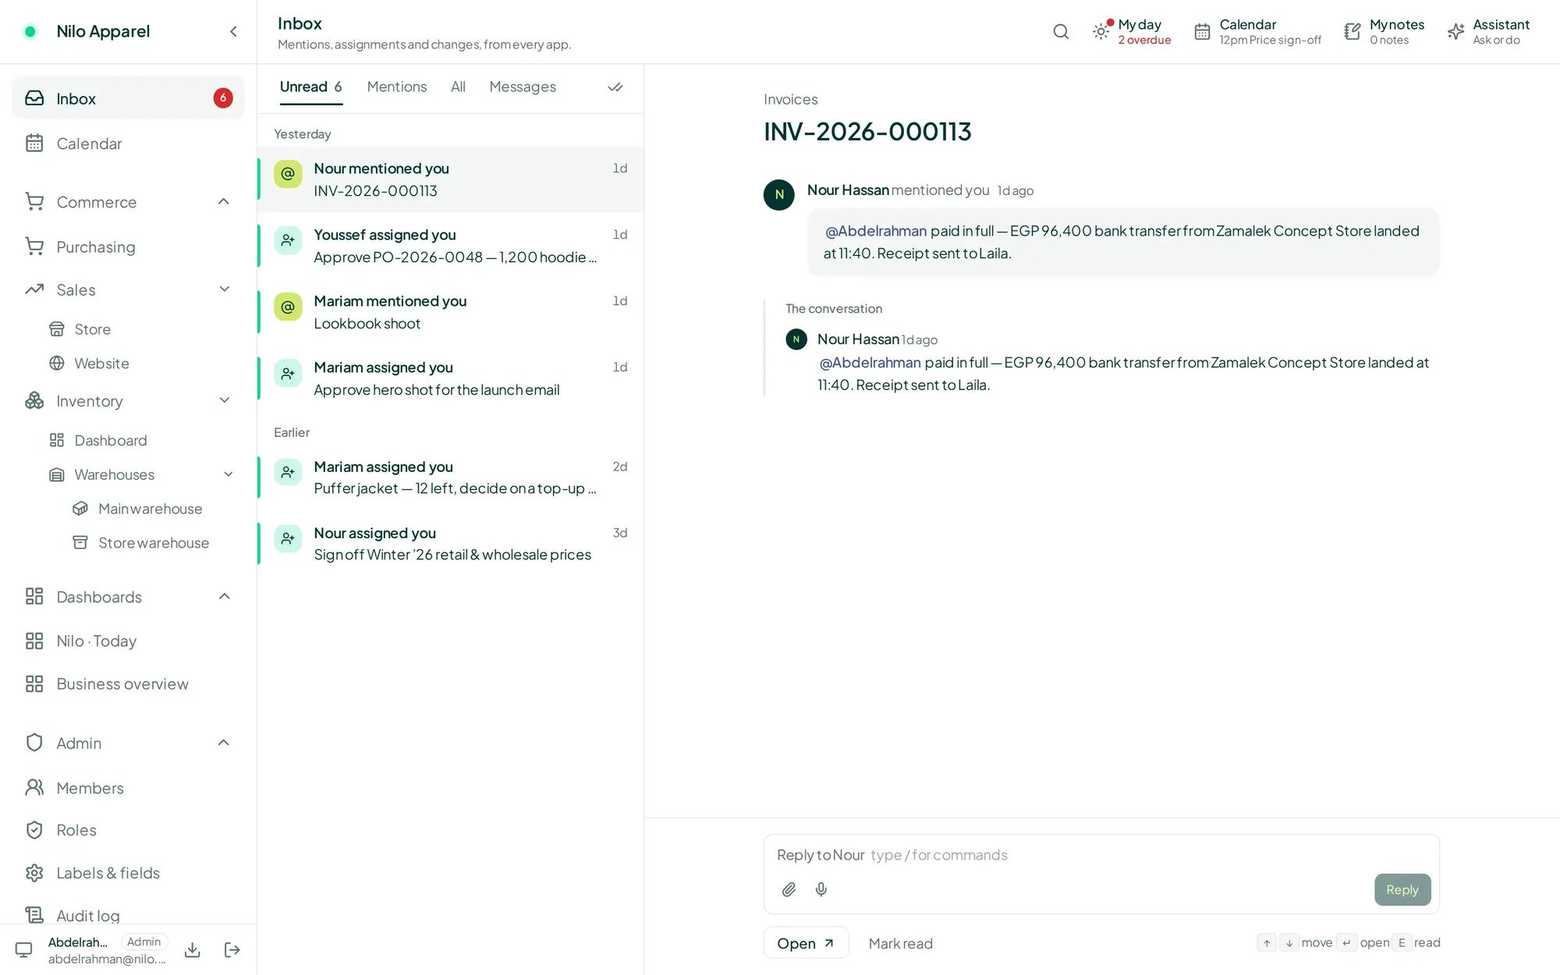Open Mariam's Lookbook shoot mention
The height and width of the screenshot is (975, 1560).
(451, 312)
